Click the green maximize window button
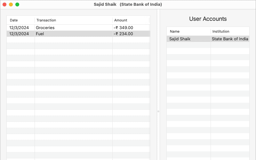Screen dimensions: 256x160 click(x=17, y=4)
